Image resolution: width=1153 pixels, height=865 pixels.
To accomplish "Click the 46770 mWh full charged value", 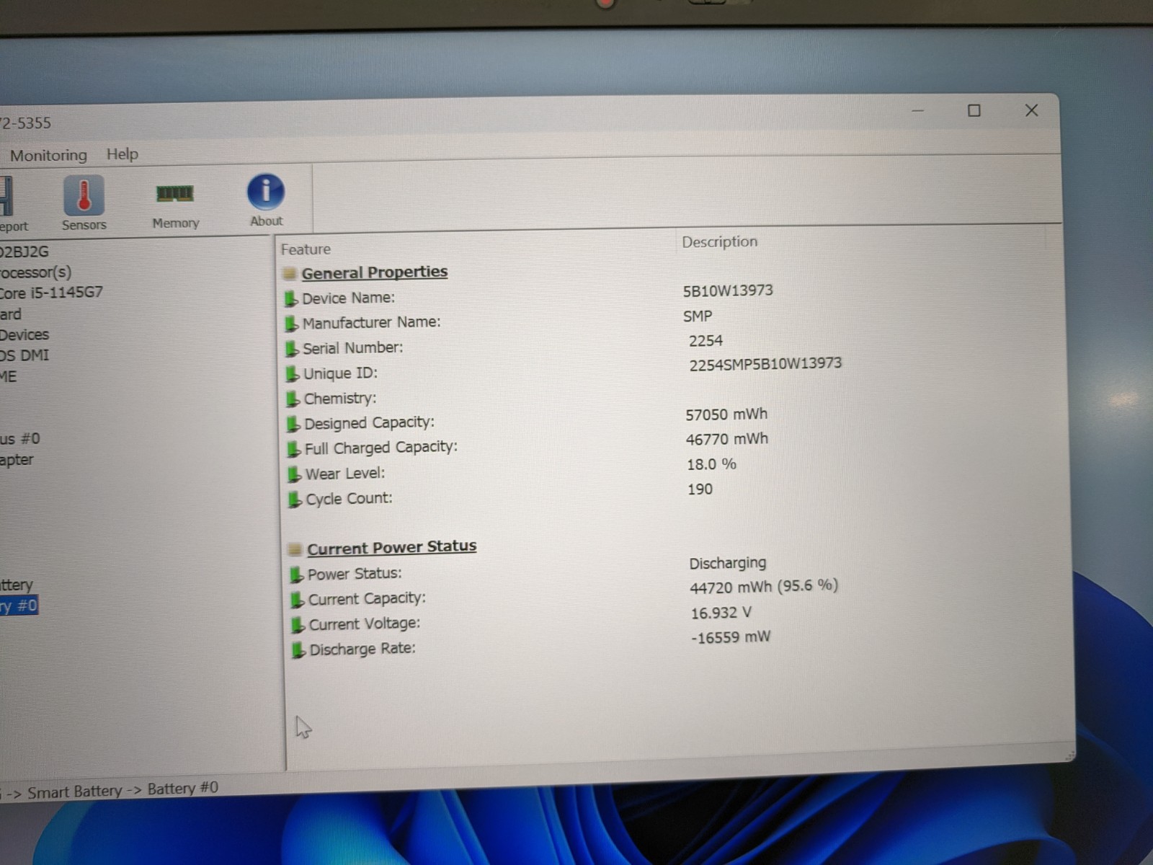I will point(727,439).
